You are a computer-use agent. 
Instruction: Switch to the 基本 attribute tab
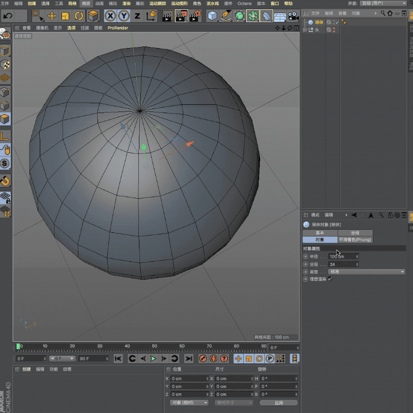[320, 233]
